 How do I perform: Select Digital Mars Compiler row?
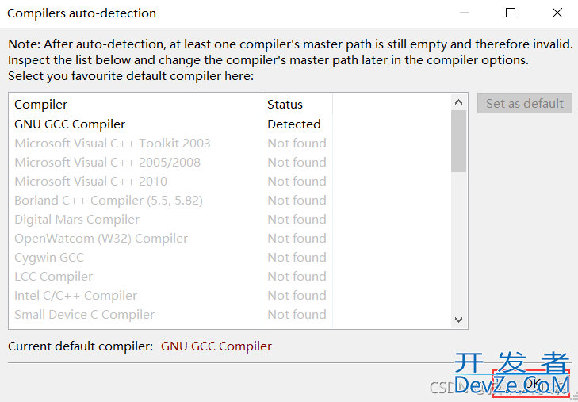[230, 220]
